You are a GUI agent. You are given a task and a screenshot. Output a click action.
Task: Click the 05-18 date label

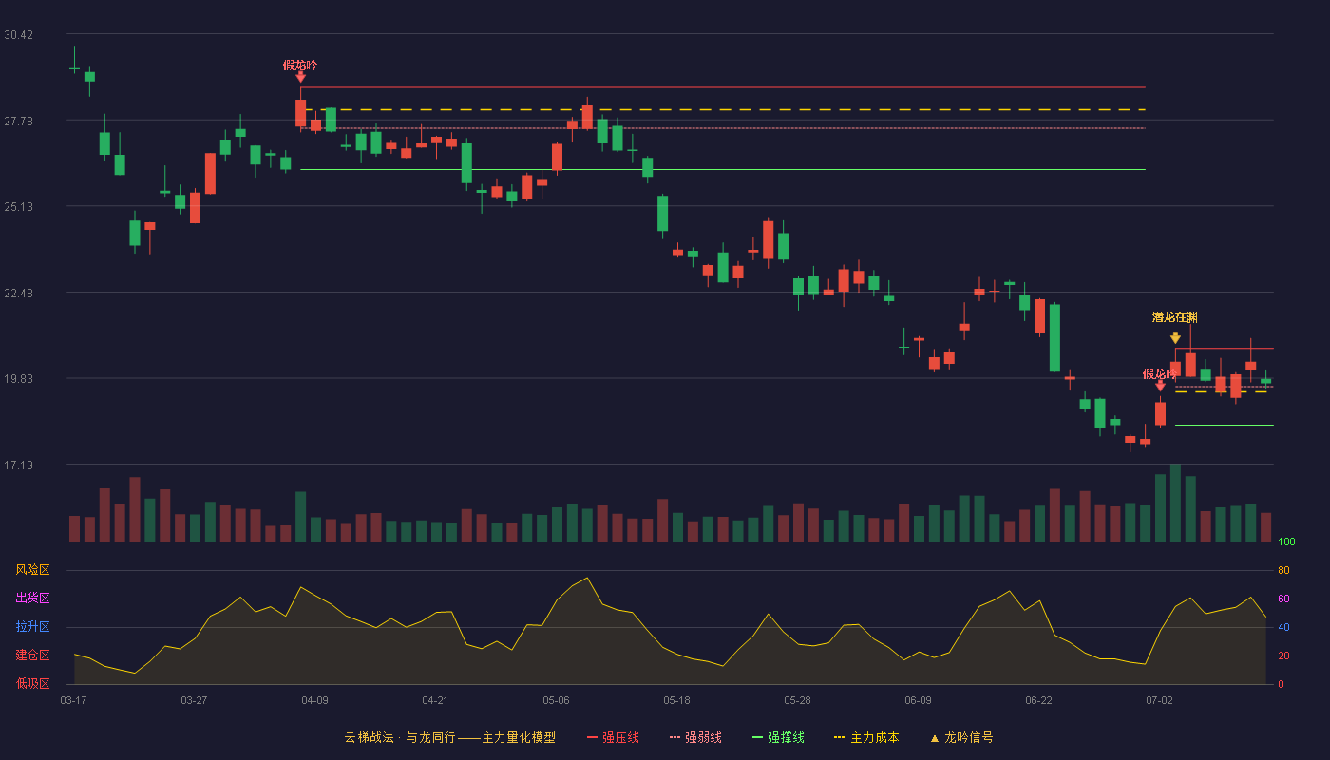pos(676,700)
